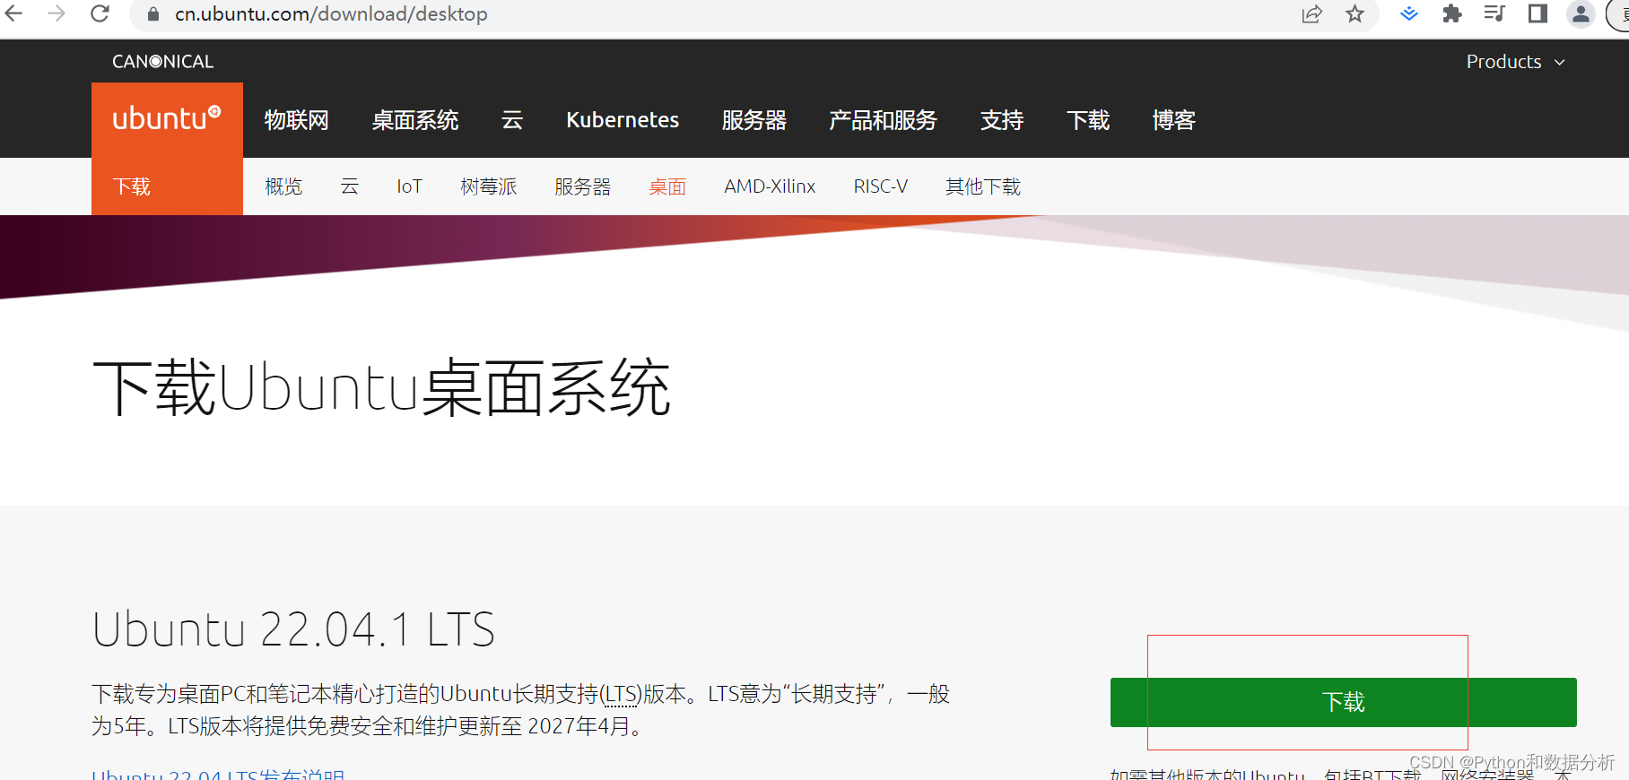Click the Ubuntu 22.04.1 LTS heading
This screenshot has height=780, width=1629.
click(293, 628)
